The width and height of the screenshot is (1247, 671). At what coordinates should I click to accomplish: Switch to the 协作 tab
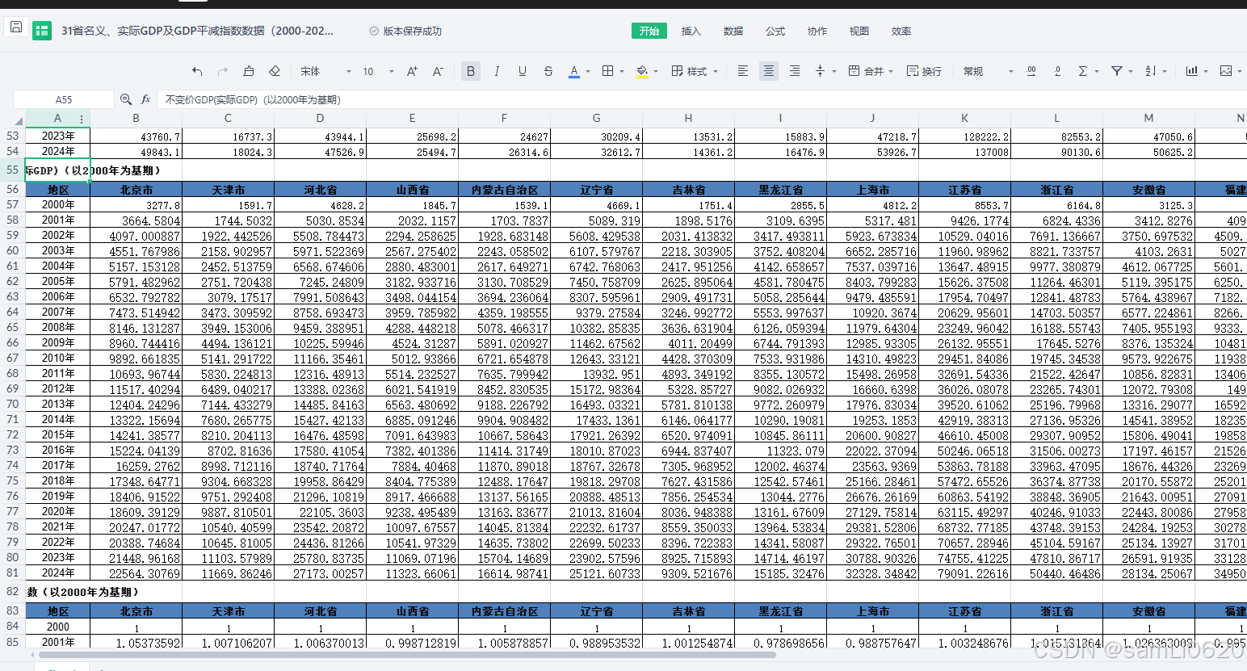point(817,31)
